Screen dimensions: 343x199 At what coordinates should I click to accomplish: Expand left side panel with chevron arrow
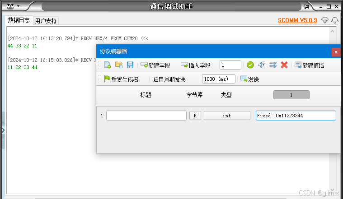3,130
